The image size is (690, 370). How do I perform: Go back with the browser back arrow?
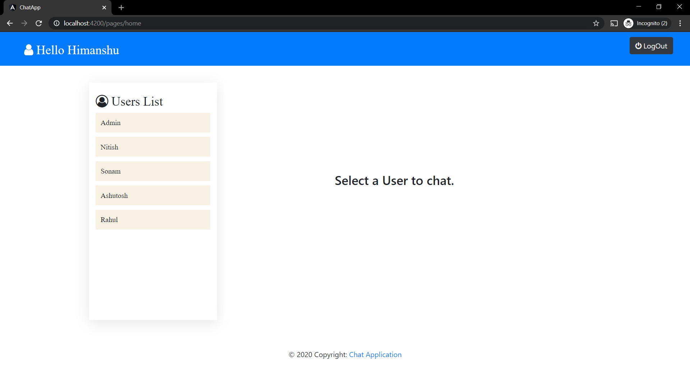pos(10,23)
